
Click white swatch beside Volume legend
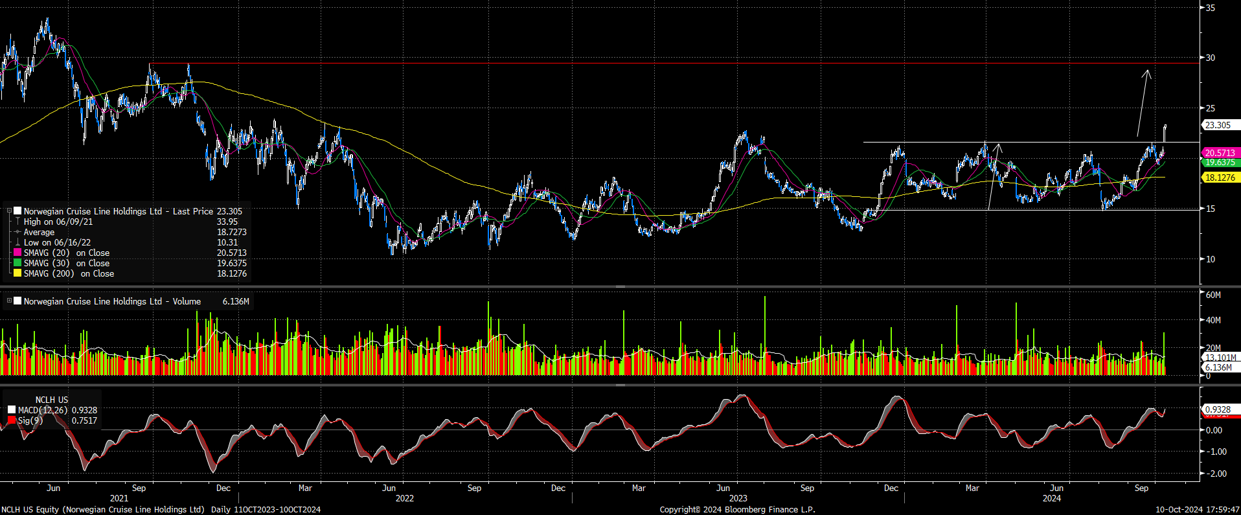pos(18,301)
